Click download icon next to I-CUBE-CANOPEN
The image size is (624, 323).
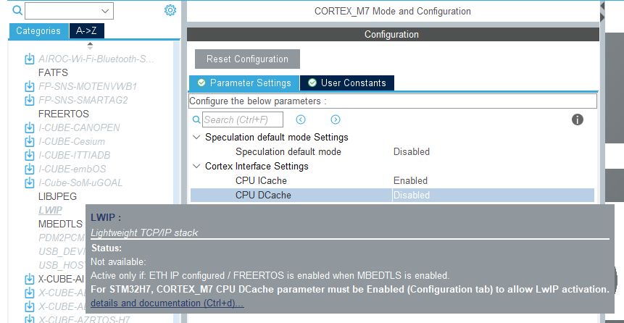[x=29, y=127]
